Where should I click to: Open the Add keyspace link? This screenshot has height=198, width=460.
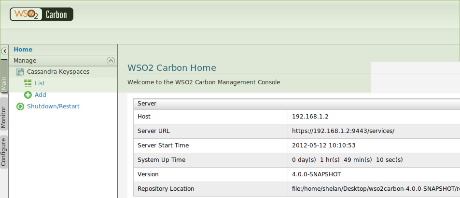pos(40,95)
